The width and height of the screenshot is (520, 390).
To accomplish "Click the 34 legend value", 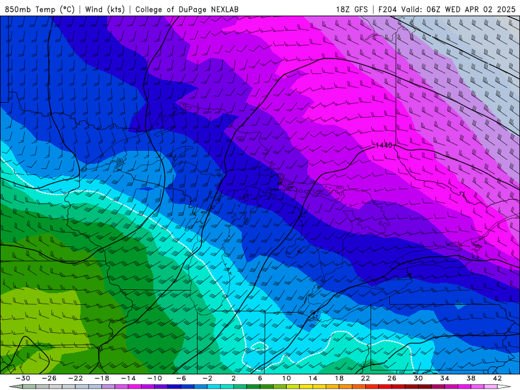I will click(x=445, y=378).
